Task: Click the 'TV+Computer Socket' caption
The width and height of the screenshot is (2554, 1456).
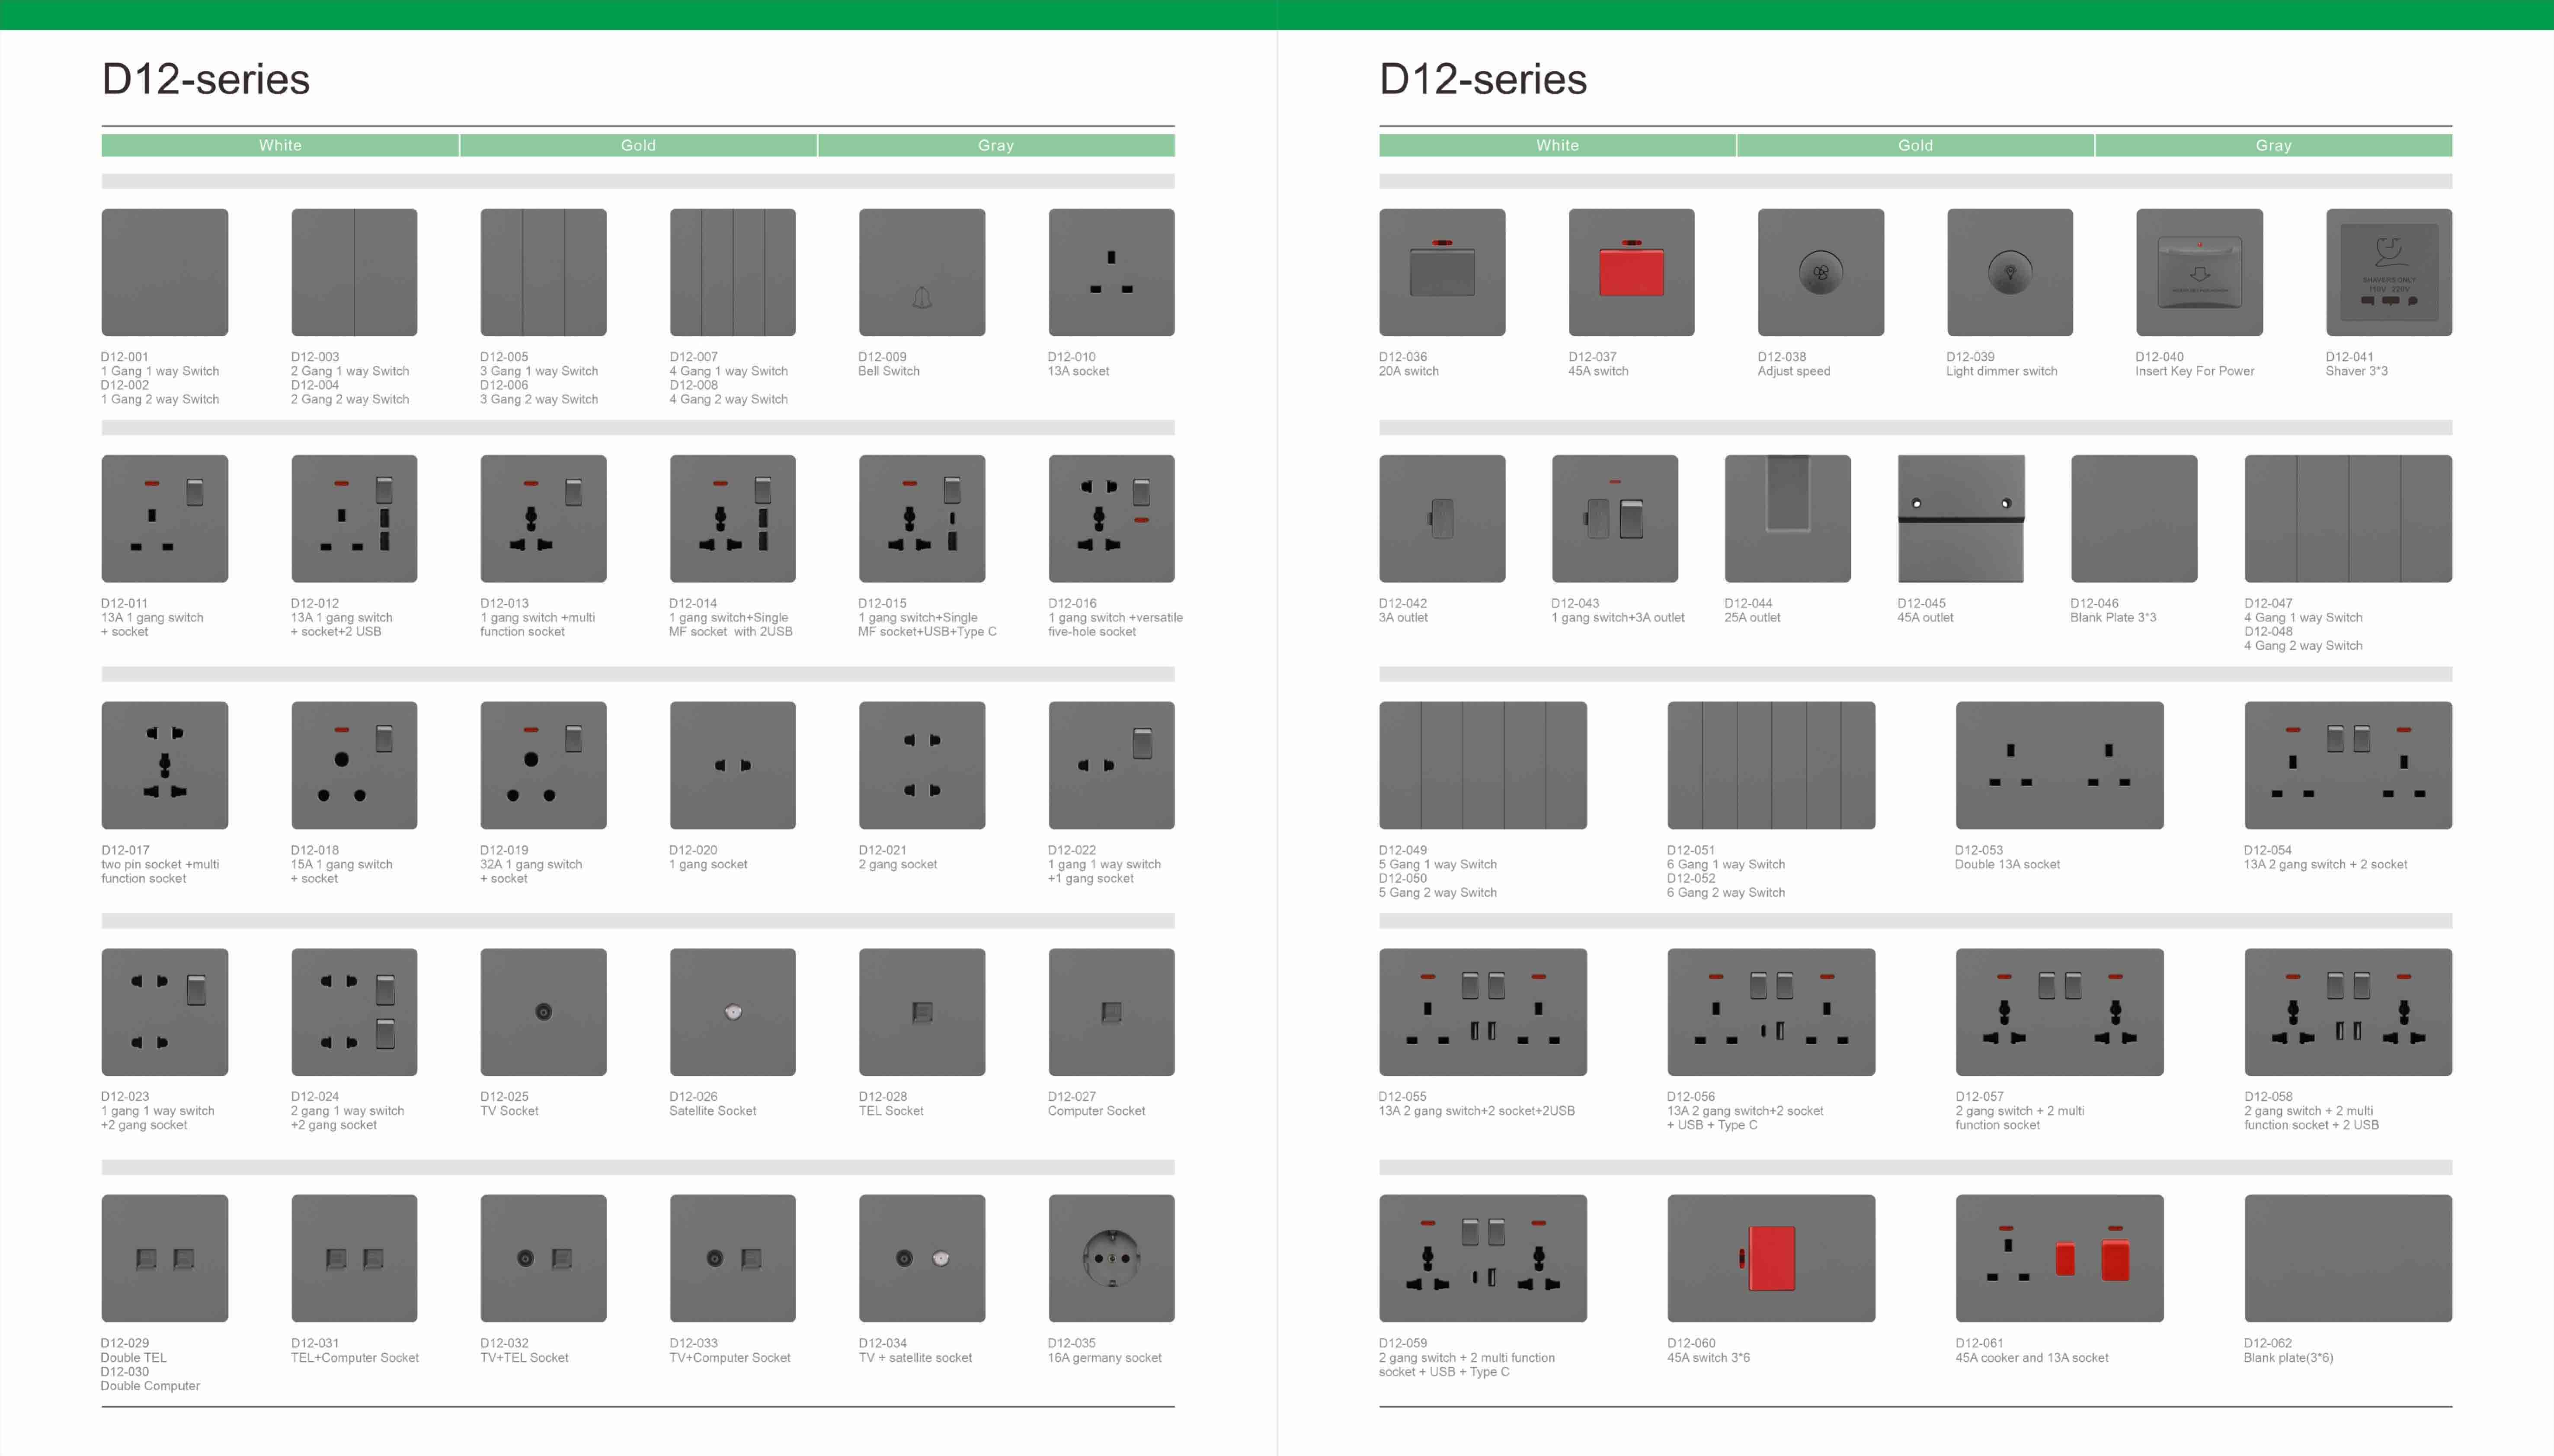Action: tap(730, 1358)
